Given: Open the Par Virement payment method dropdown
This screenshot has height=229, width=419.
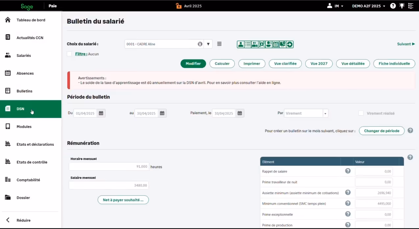Looking at the screenshot, I should coord(325,113).
